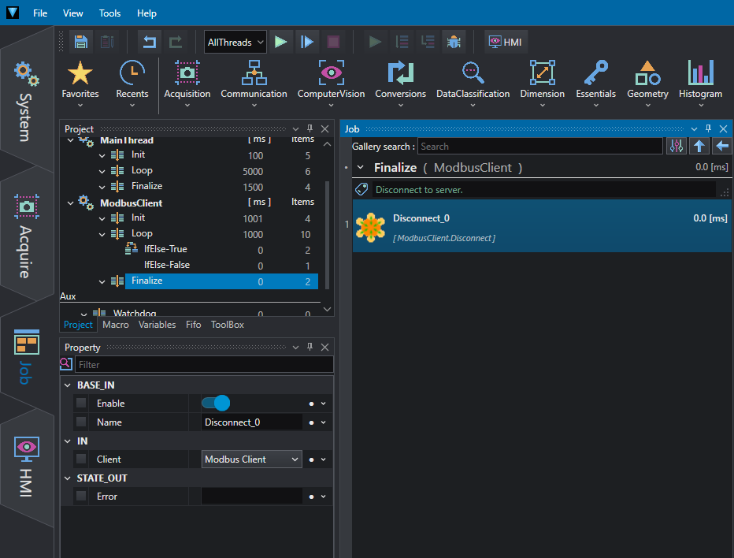The width and height of the screenshot is (734, 558).
Task: Click the Favorites star icon
Action: click(80, 73)
